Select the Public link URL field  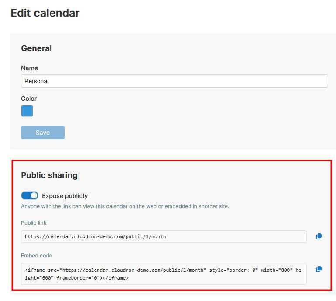coord(164,236)
